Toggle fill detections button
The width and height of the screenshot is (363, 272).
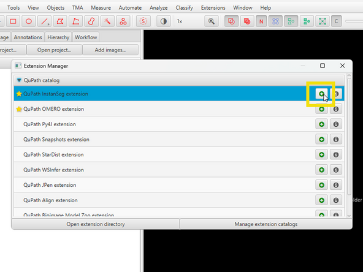307,21
